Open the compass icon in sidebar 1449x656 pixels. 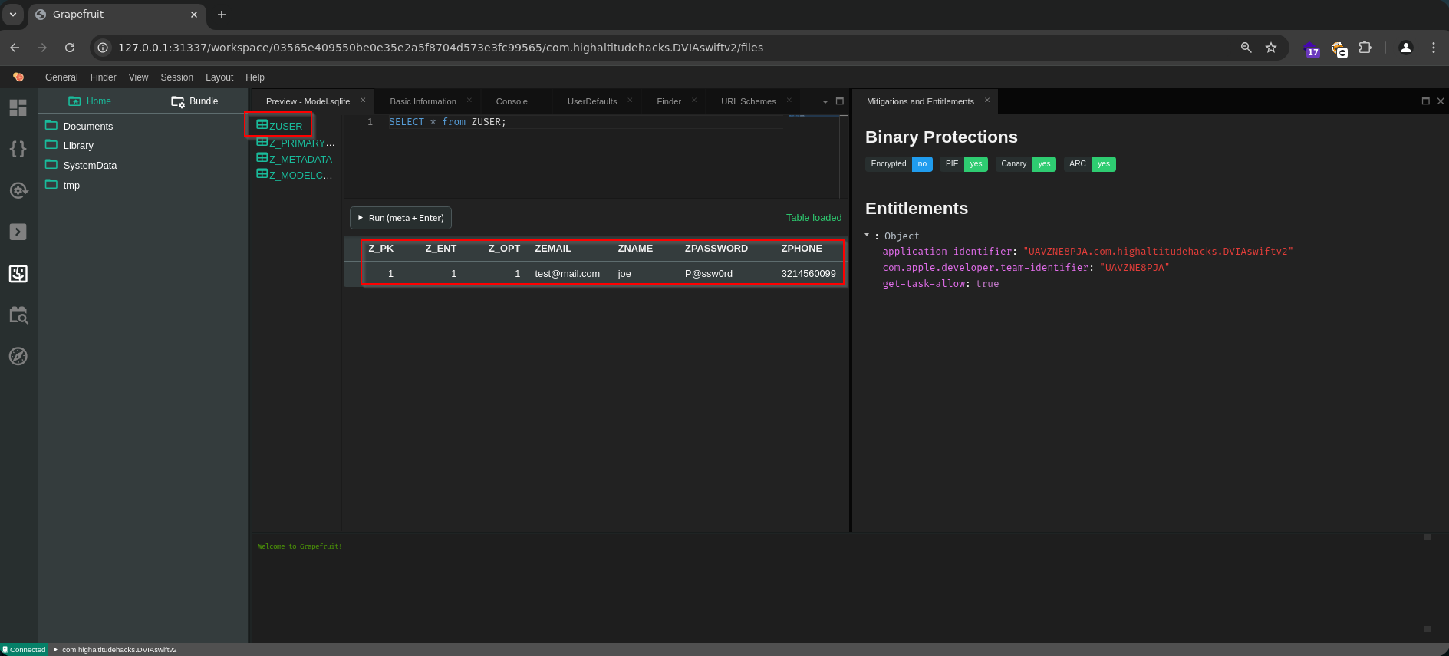pyautogui.click(x=18, y=356)
